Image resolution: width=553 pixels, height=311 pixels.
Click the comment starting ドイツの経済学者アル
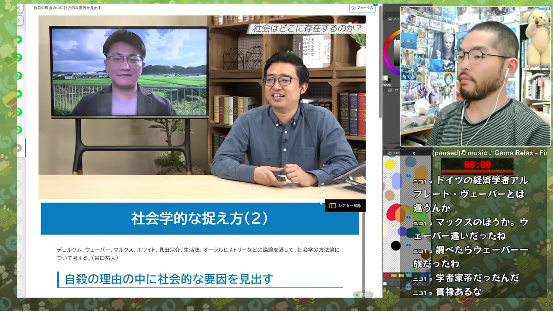(471, 194)
